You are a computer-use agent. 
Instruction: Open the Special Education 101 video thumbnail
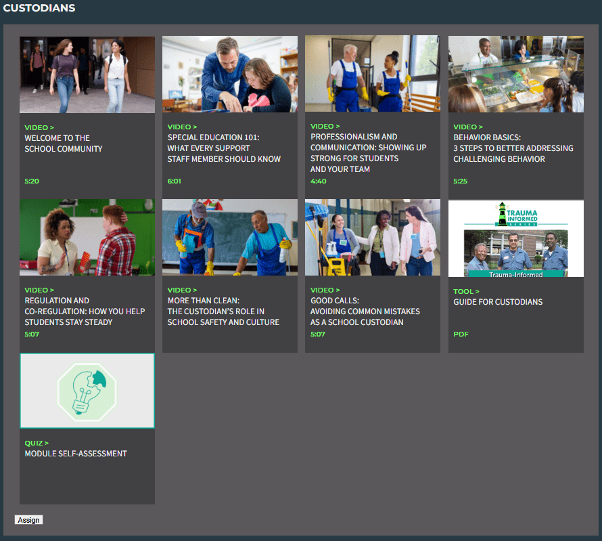229,74
